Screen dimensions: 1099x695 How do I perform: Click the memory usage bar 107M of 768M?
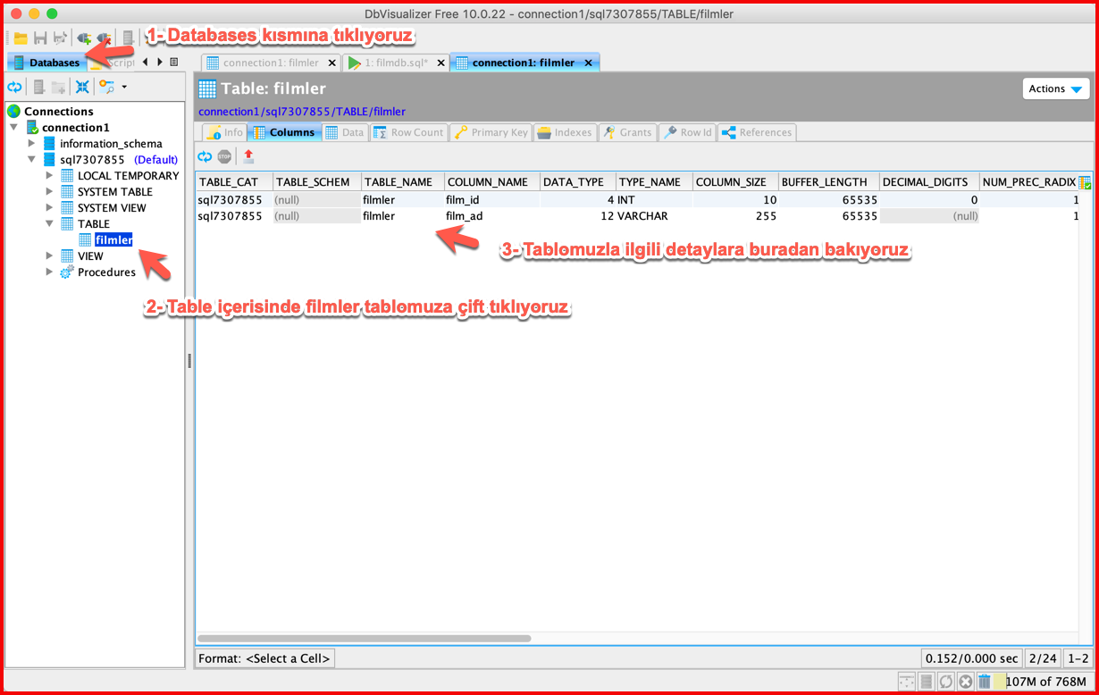tap(1044, 682)
